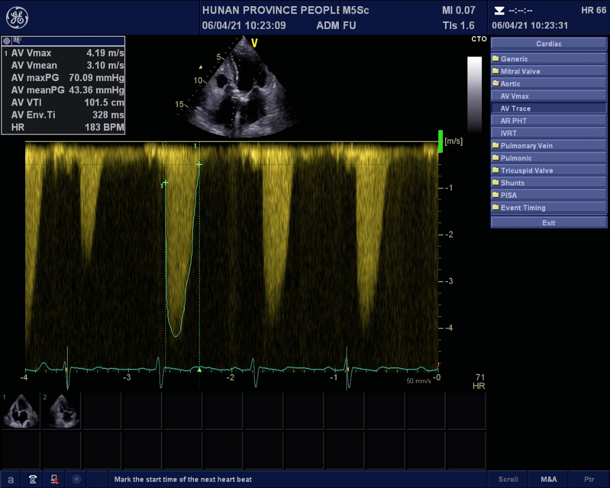The height and width of the screenshot is (488, 610).
Task: Click the network disconnected status icon
Action: click(x=55, y=479)
